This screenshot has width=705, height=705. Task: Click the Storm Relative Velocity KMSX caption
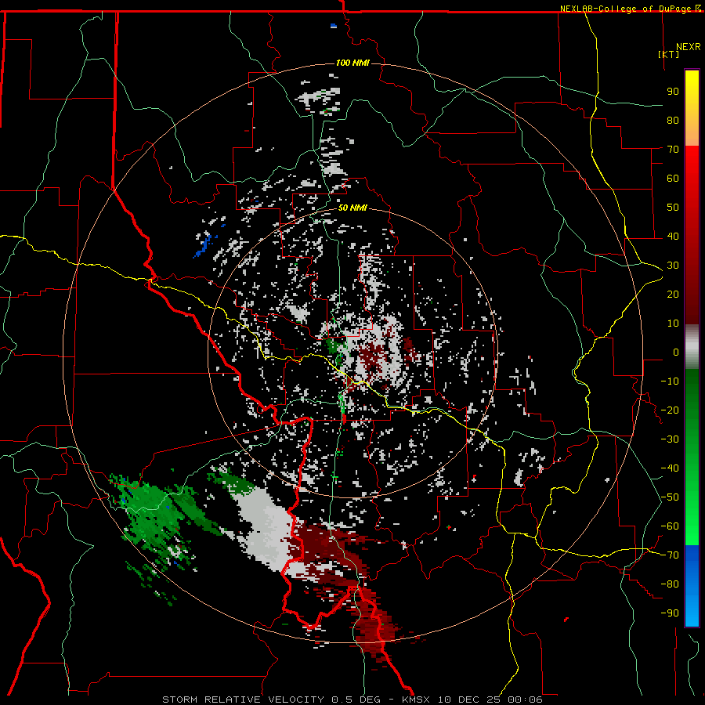[352, 700]
